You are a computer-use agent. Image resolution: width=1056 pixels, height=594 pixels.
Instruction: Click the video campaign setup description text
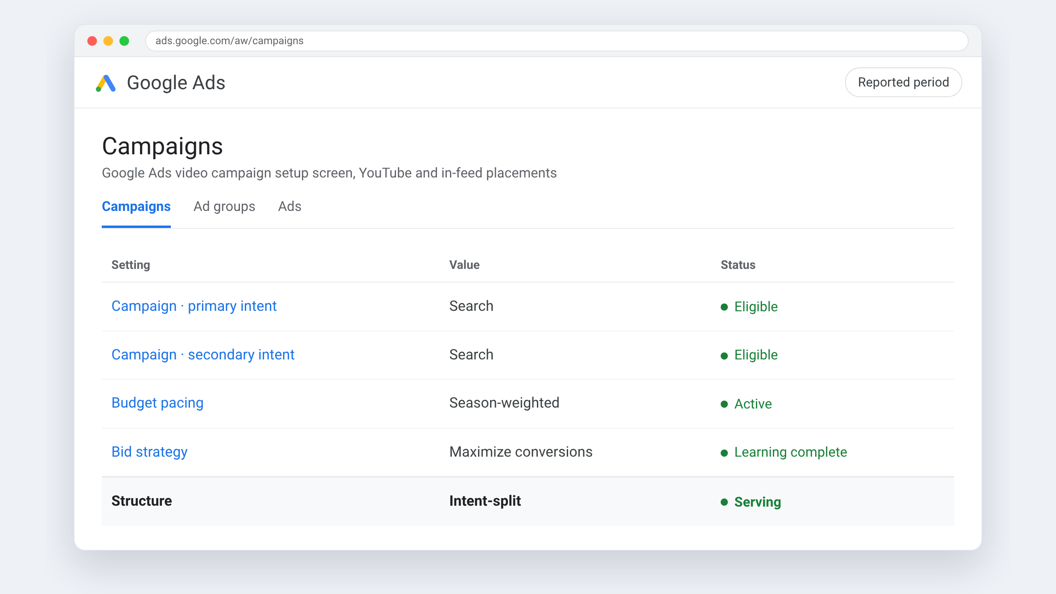point(329,173)
